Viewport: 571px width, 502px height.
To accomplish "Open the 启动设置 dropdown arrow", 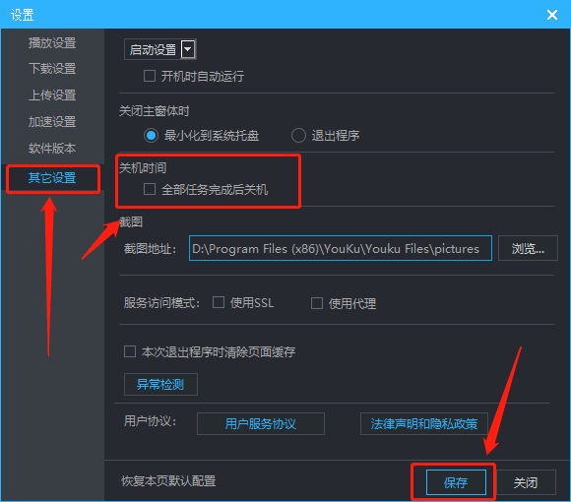I will point(188,49).
